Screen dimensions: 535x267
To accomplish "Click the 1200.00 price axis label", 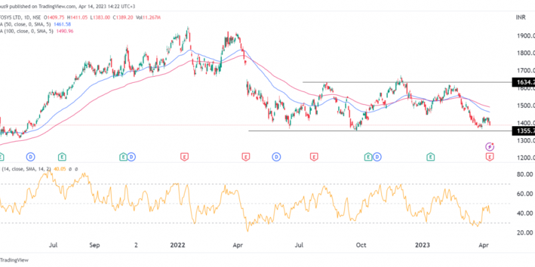I will pyautogui.click(x=525, y=158).
